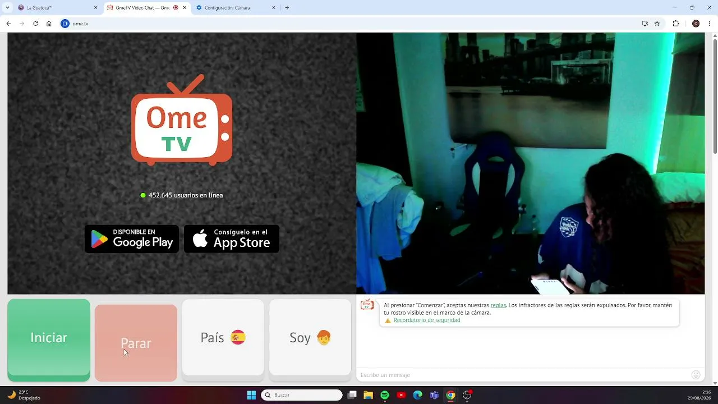This screenshot has height=404, width=718.
Task: Open YouTube from the taskbar
Action: point(401,395)
